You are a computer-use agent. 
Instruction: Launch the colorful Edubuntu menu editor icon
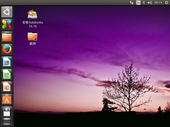7,24
